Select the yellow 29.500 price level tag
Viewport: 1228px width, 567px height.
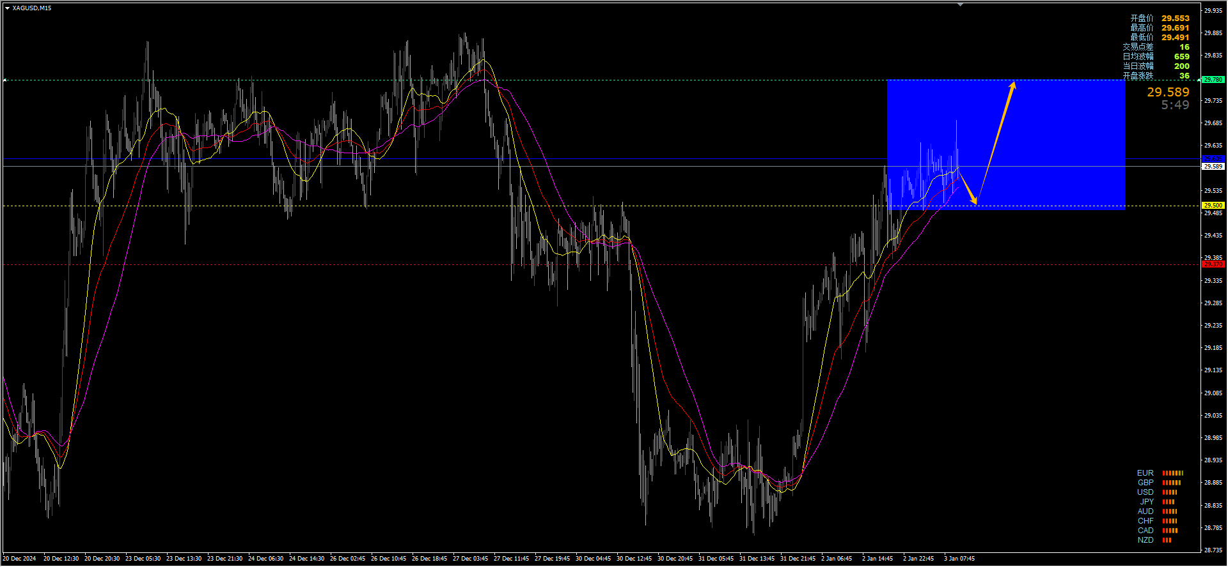pos(1213,206)
